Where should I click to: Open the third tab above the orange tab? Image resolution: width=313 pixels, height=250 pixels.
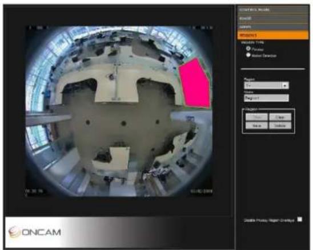coord(273,27)
